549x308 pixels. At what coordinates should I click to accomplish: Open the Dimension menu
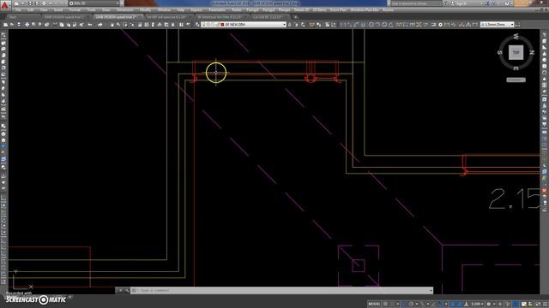coord(124,10)
